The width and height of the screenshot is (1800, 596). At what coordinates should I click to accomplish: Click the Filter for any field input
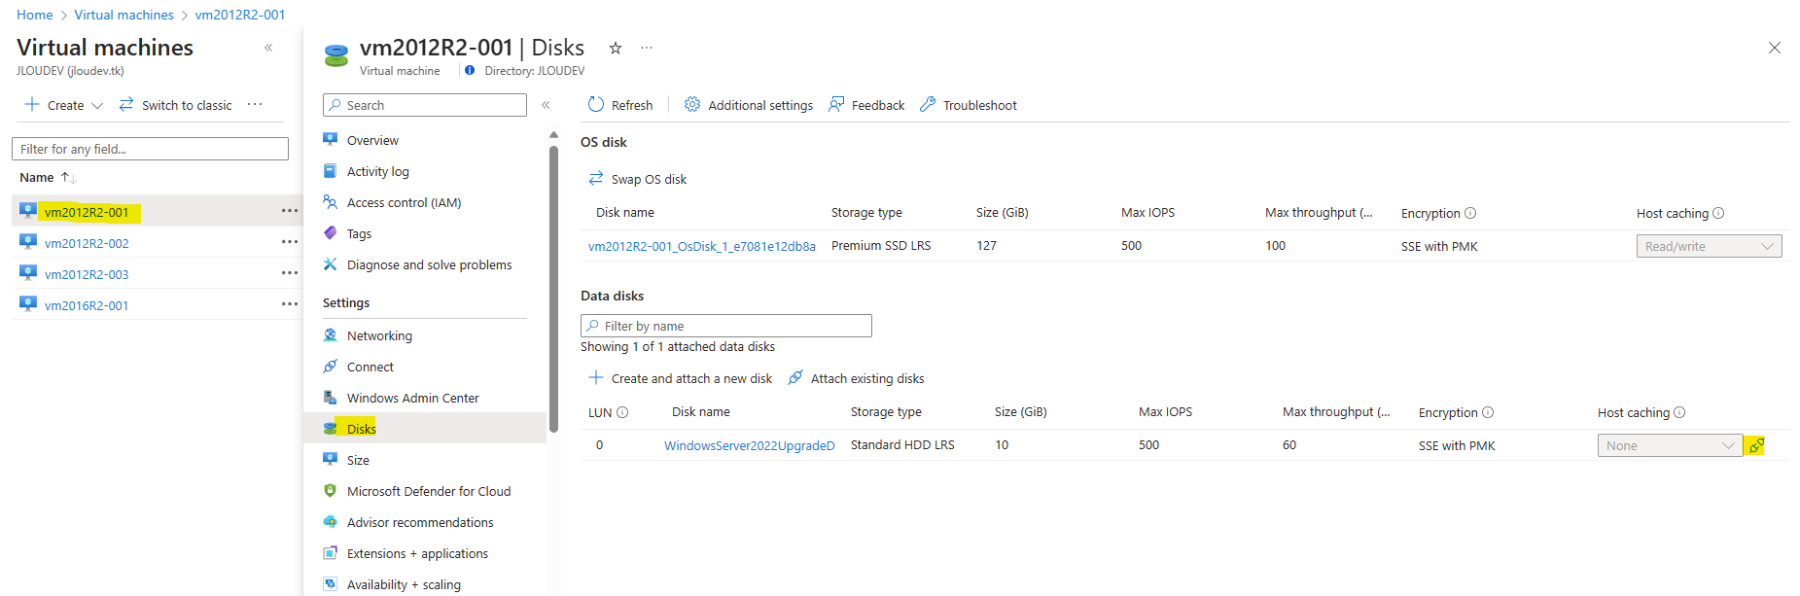pyautogui.click(x=151, y=149)
